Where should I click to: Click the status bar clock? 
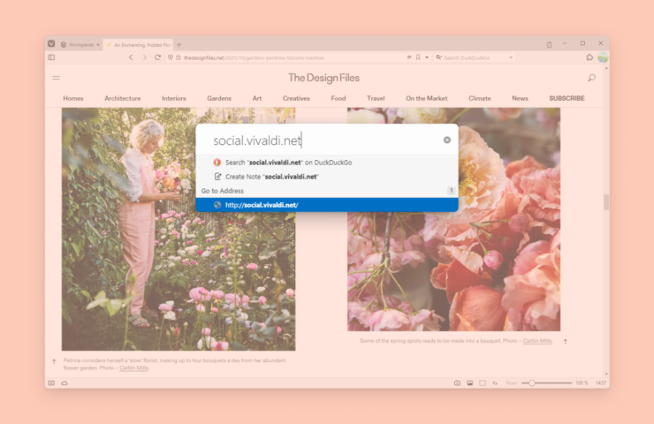coord(601,383)
